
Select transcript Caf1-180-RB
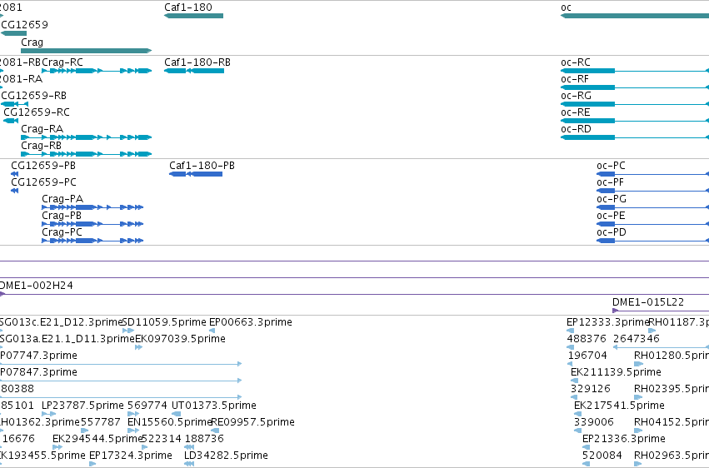[x=194, y=71]
